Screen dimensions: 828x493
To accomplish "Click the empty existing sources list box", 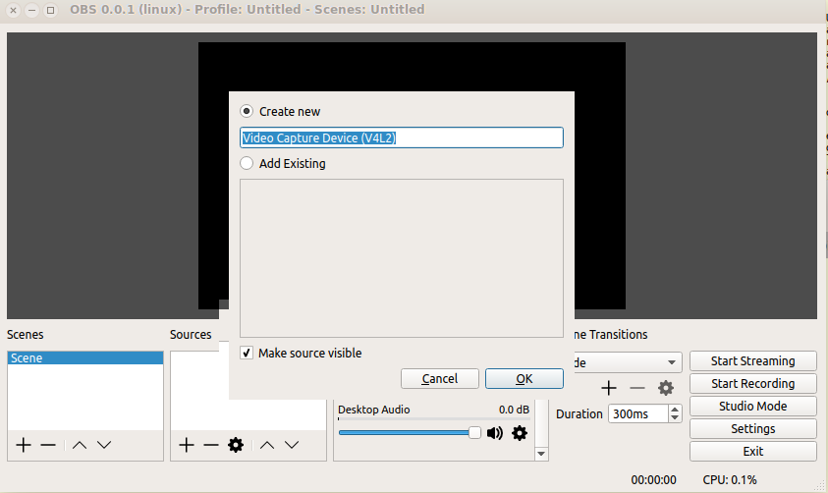I will tap(402, 258).
